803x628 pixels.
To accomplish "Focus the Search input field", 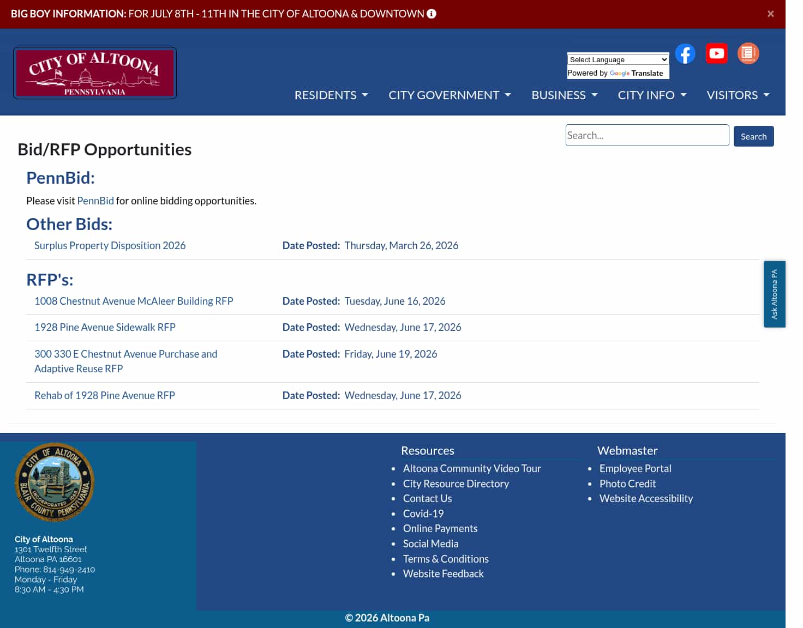I will tap(648, 135).
